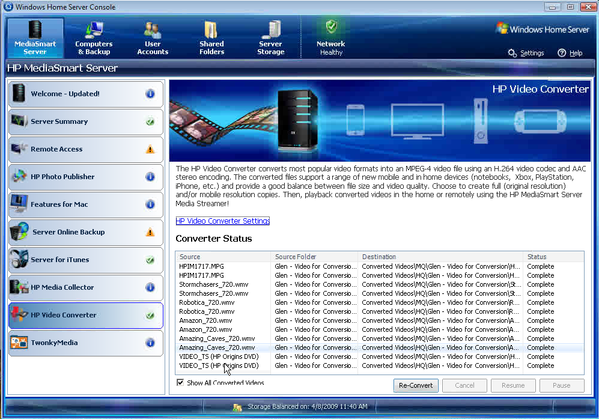This screenshot has width=599, height=419.
Task: Click the Server for iTunes green check icon
Action: coord(150,260)
